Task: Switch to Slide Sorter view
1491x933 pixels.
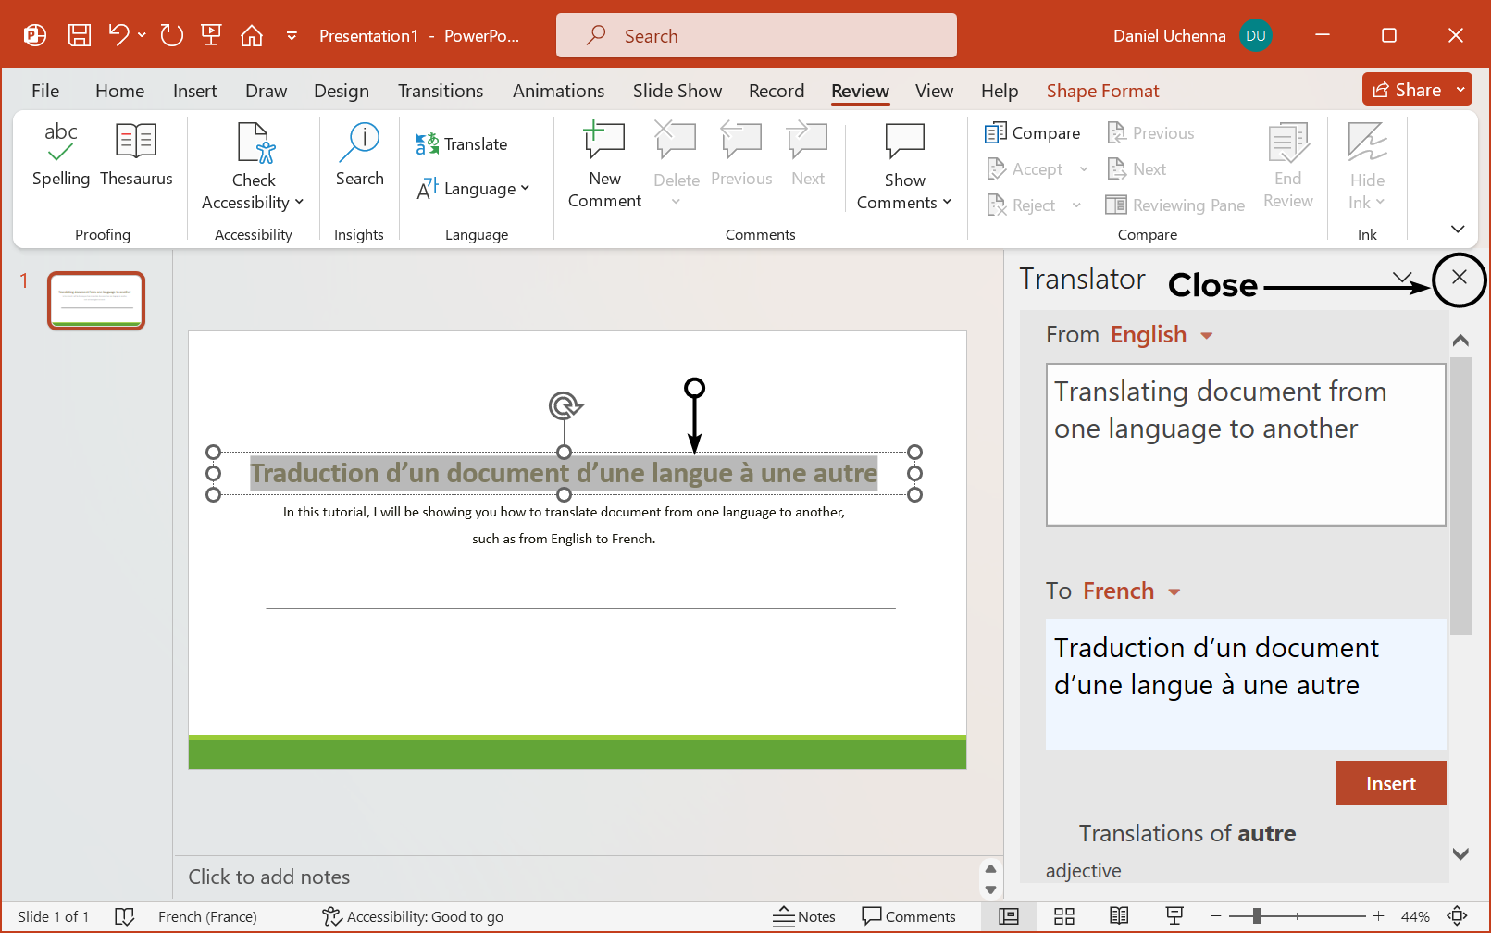Action: point(1063,916)
